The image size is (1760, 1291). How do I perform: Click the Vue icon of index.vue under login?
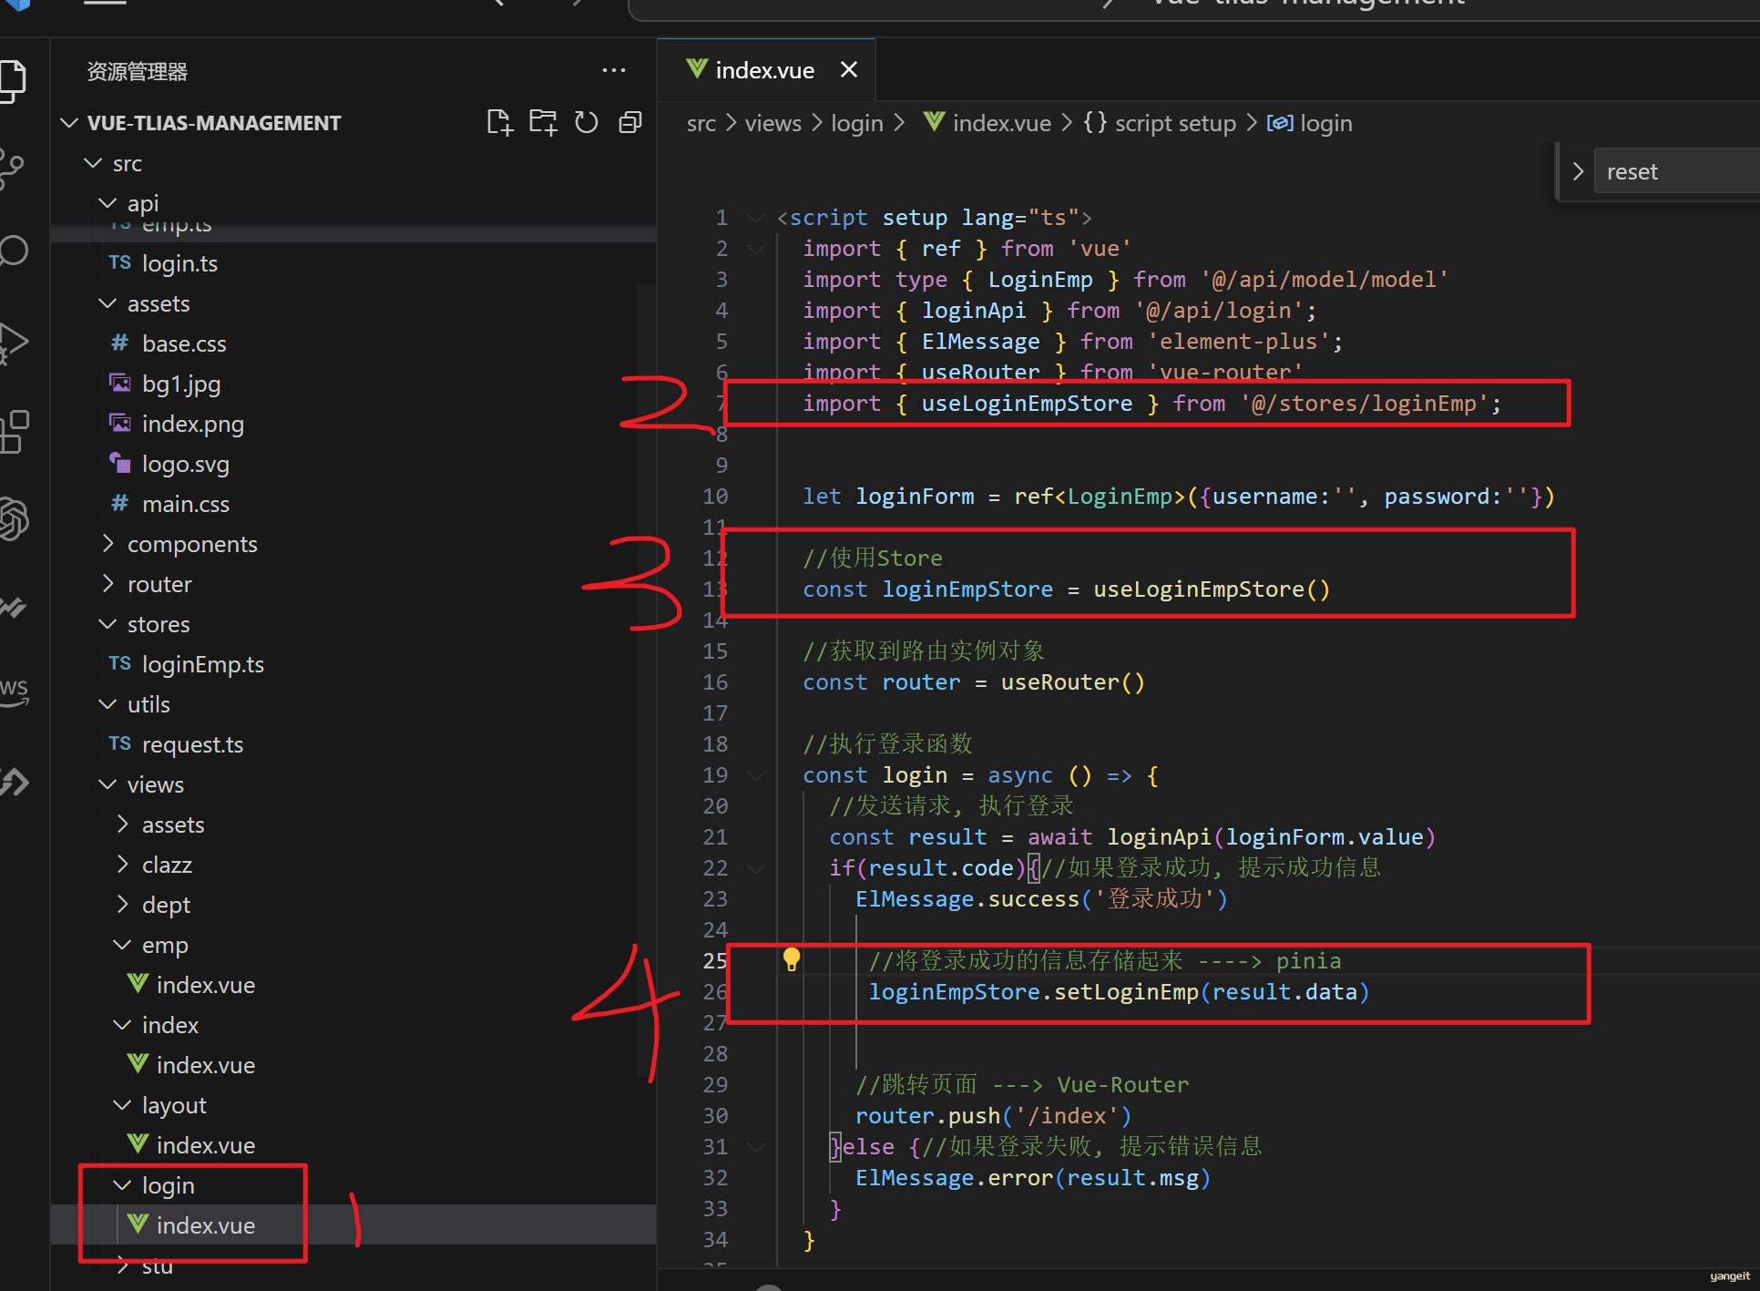pyautogui.click(x=138, y=1224)
